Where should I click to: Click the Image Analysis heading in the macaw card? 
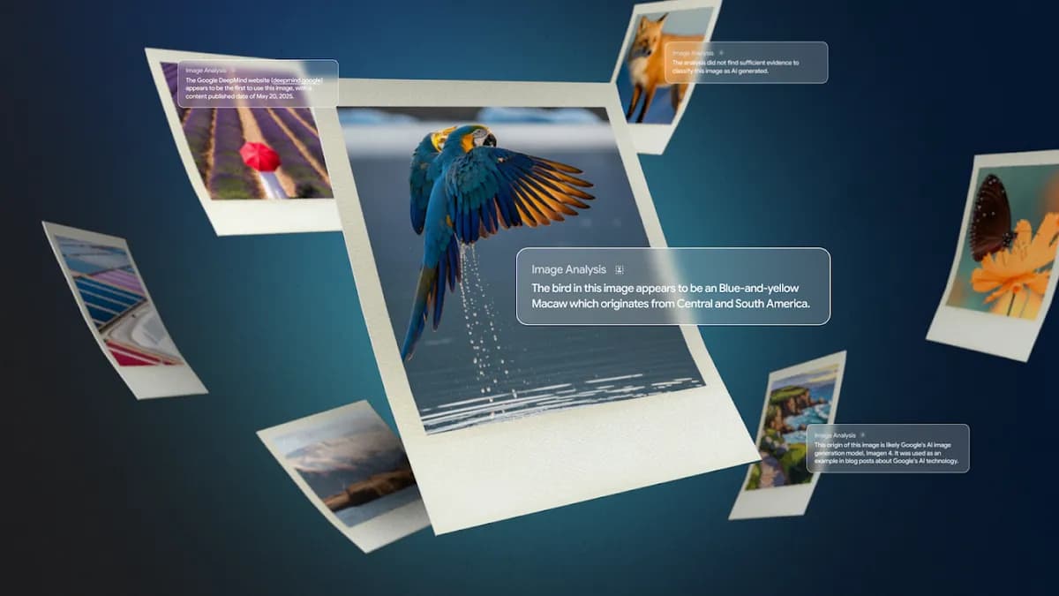tap(568, 269)
